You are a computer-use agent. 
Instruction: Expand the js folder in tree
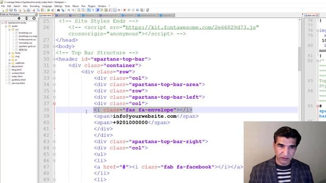9,60
